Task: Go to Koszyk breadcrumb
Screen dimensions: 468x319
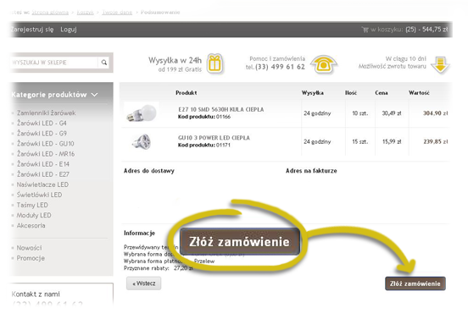Action: tap(86, 12)
